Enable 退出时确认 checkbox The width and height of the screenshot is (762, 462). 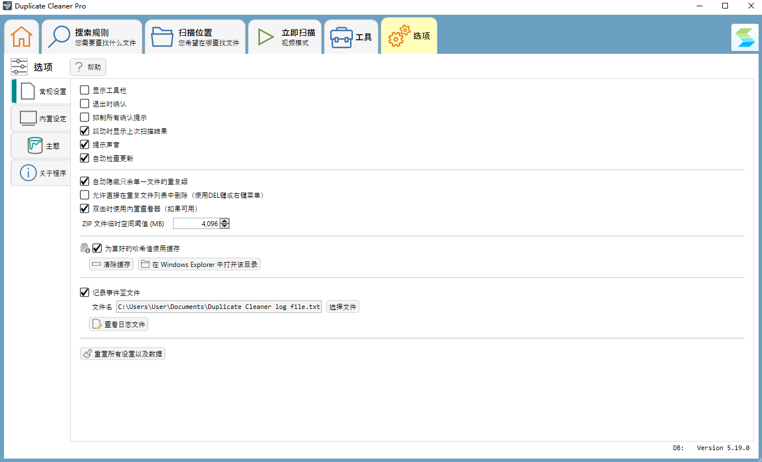point(85,104)
